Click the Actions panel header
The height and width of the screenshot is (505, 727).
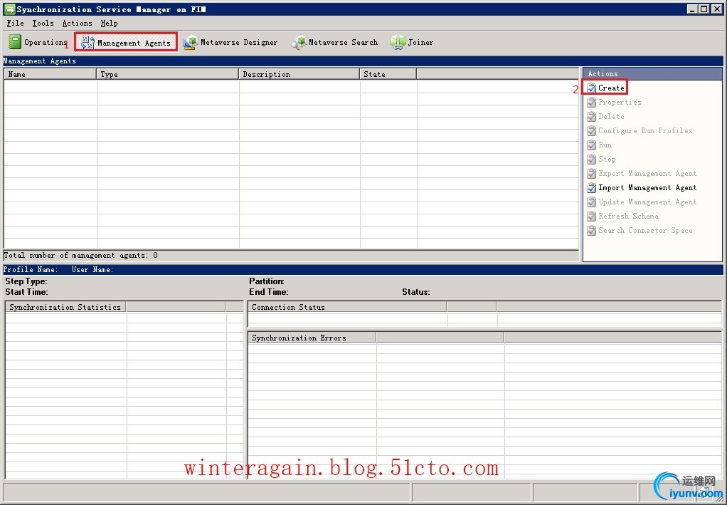tap(652, 74)
